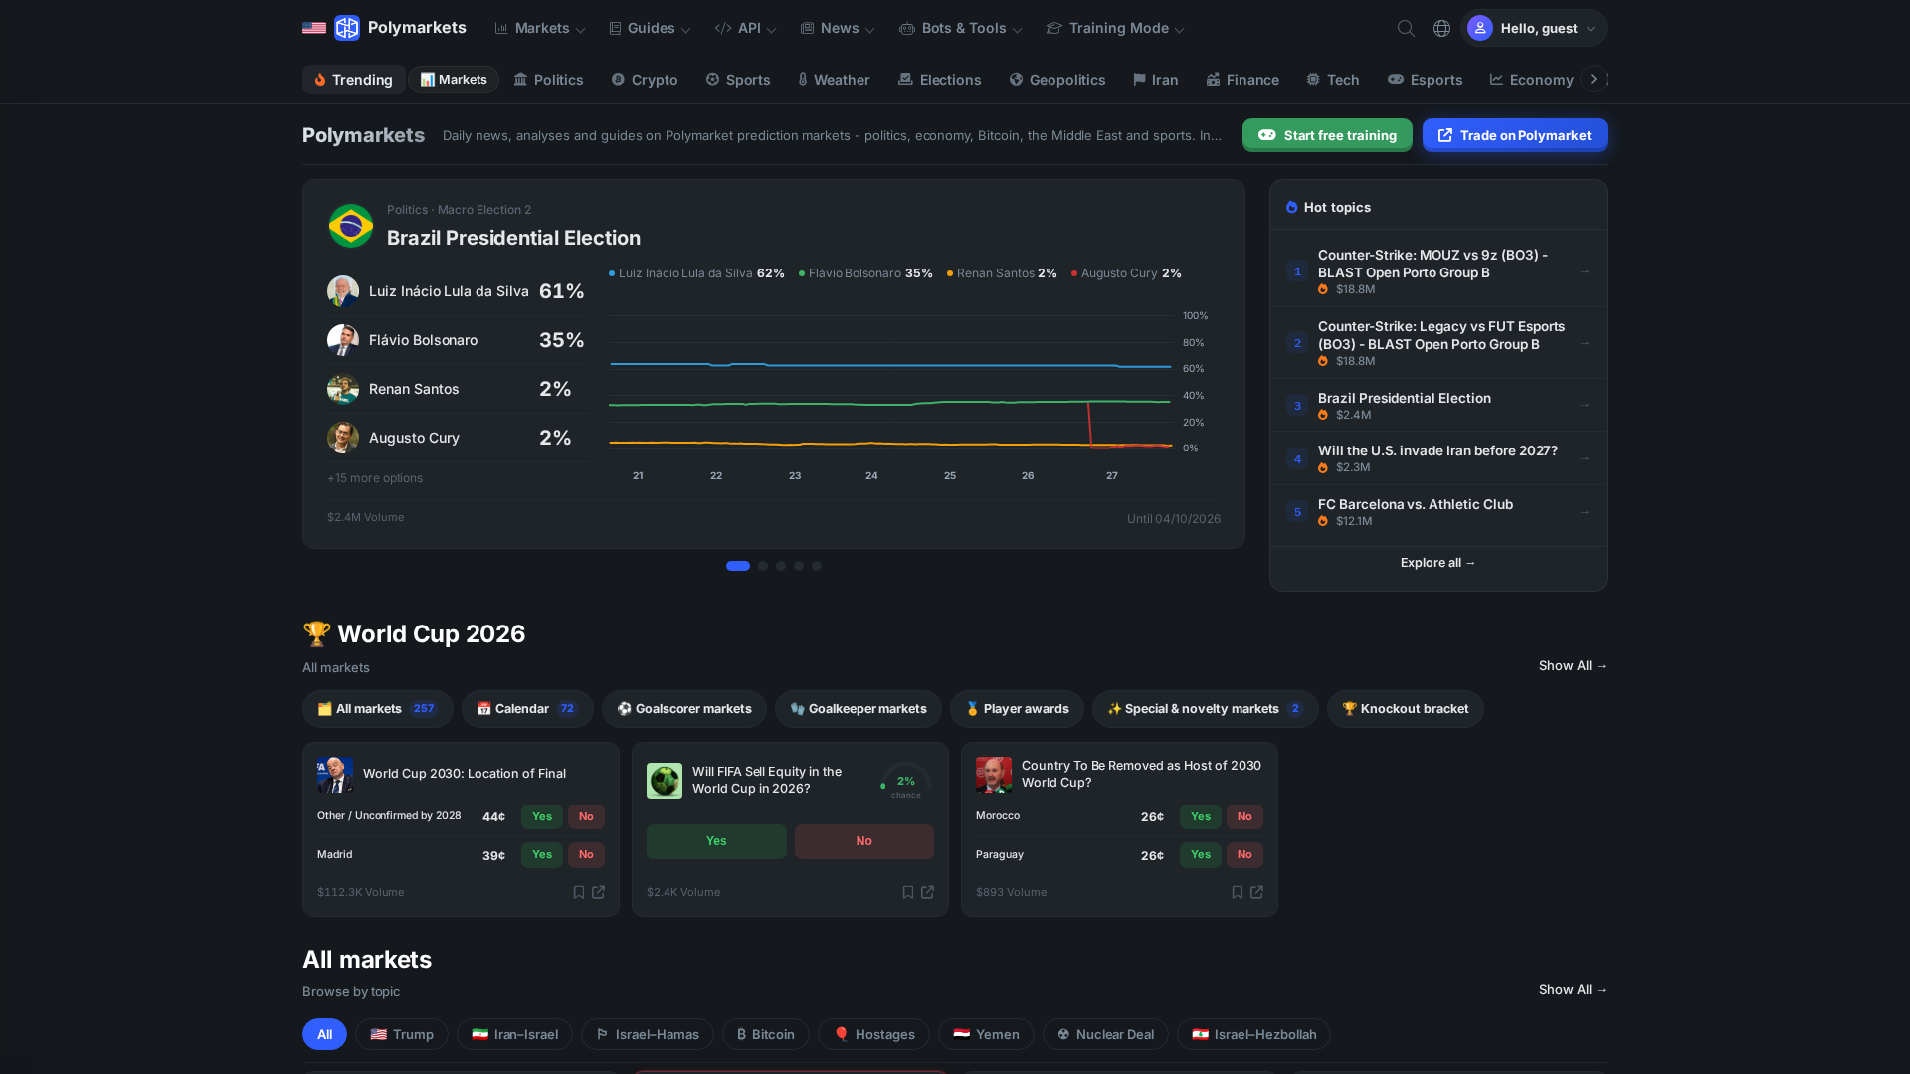
Task: Bookmark Country To Be Removed market
Action: (1238, 892)
